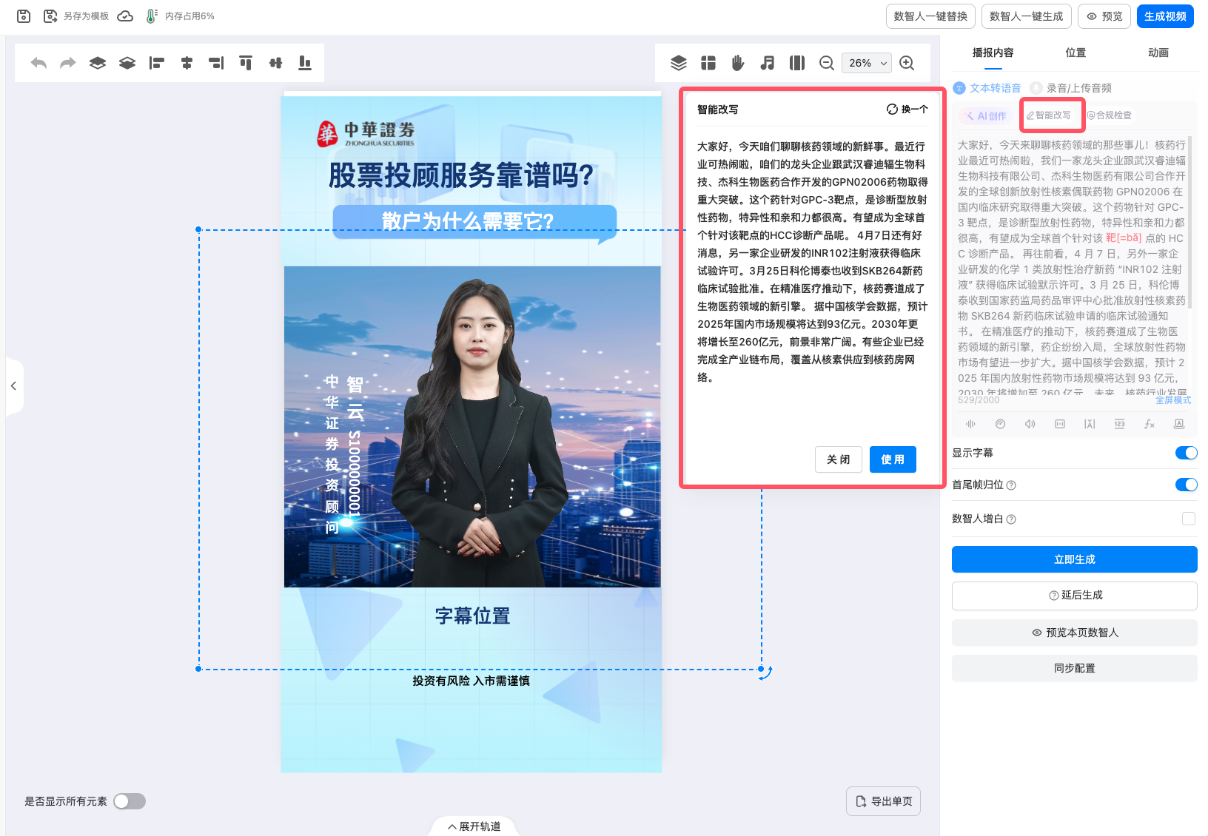The width and height of the screenshot is (1208, 836).
Task: Click the undo arrow icon
Action: click(x=38, y=64)
